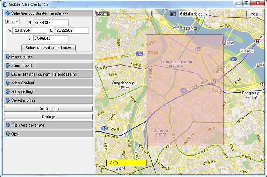Expand Map source panel arrow icon

click(8, 57)
